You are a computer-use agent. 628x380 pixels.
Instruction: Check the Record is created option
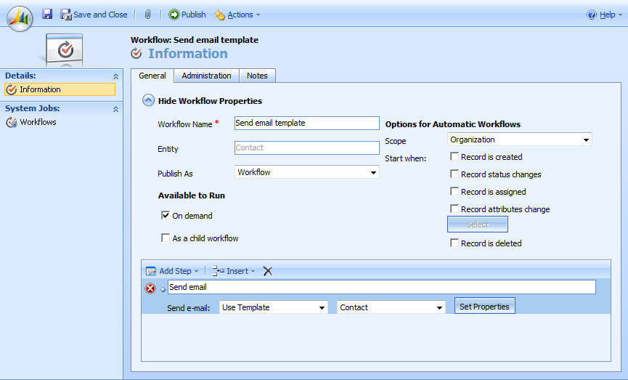coord(454,157)
